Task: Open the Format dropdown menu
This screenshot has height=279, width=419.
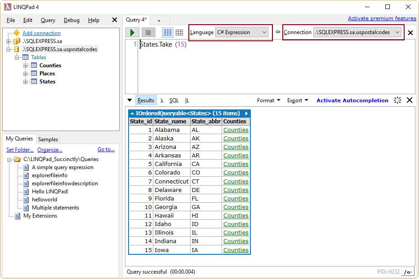Action: click(268, 100)
